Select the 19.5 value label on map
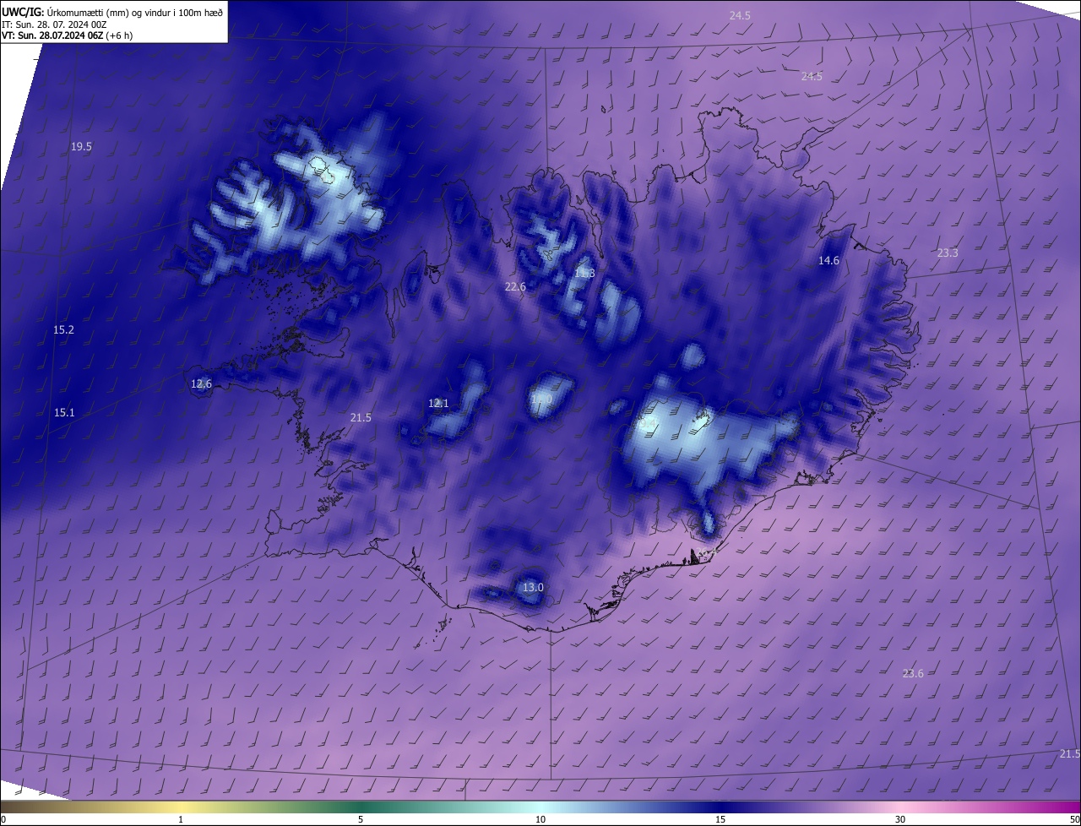1081x826 pixels. tap(81, 147)
